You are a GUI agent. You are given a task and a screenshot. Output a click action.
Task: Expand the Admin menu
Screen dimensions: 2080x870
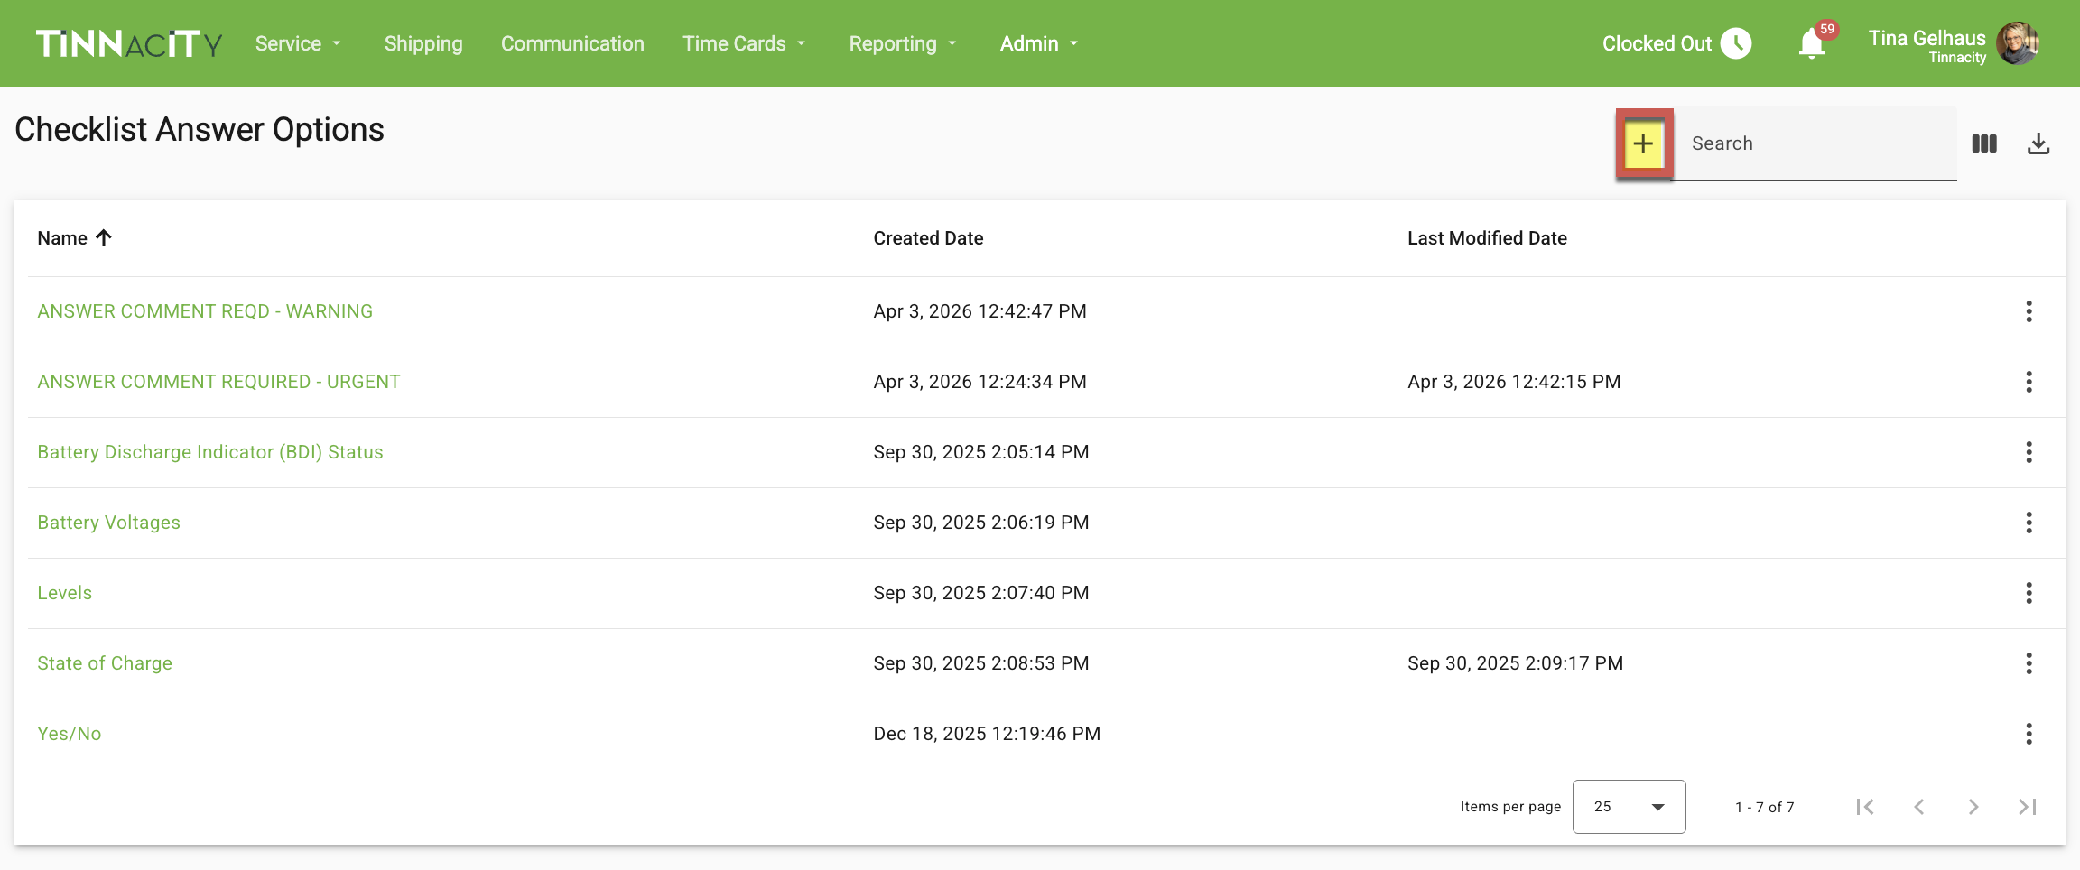[1039, 43]
